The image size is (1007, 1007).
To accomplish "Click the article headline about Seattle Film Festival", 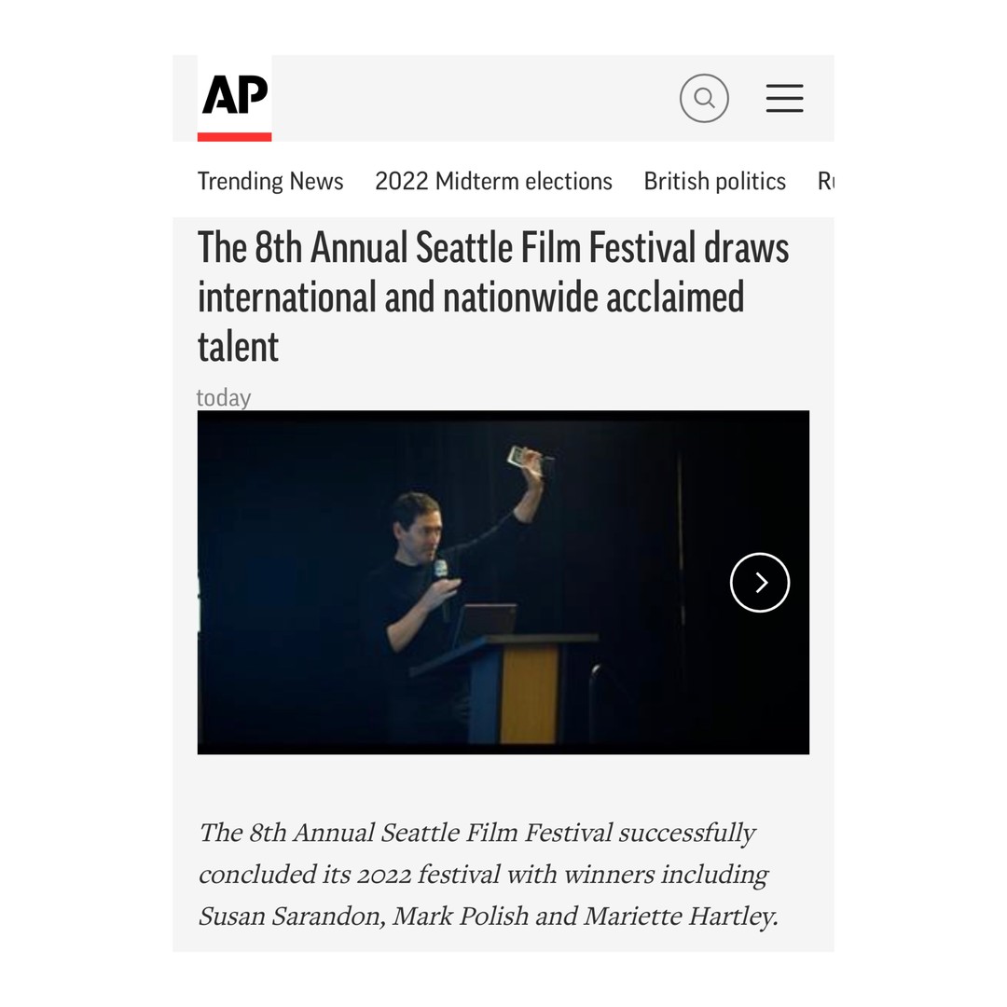I will tap(491, 297).
